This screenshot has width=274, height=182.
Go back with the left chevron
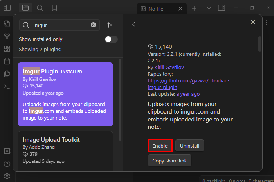(133, 24)
